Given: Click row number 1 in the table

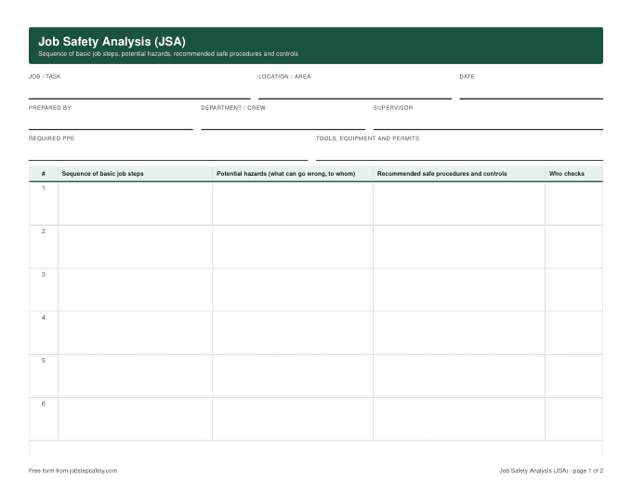Looking at the screenshot, I should pyautogui.click(x=44, y=189).
